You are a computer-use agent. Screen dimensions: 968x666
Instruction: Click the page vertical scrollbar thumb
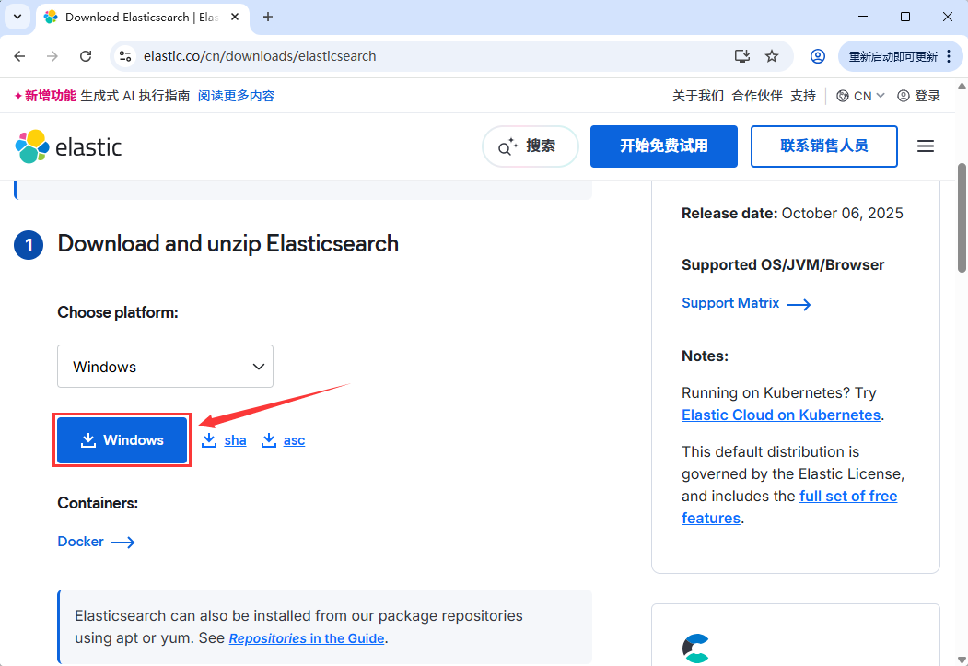(x=962, y=217)
